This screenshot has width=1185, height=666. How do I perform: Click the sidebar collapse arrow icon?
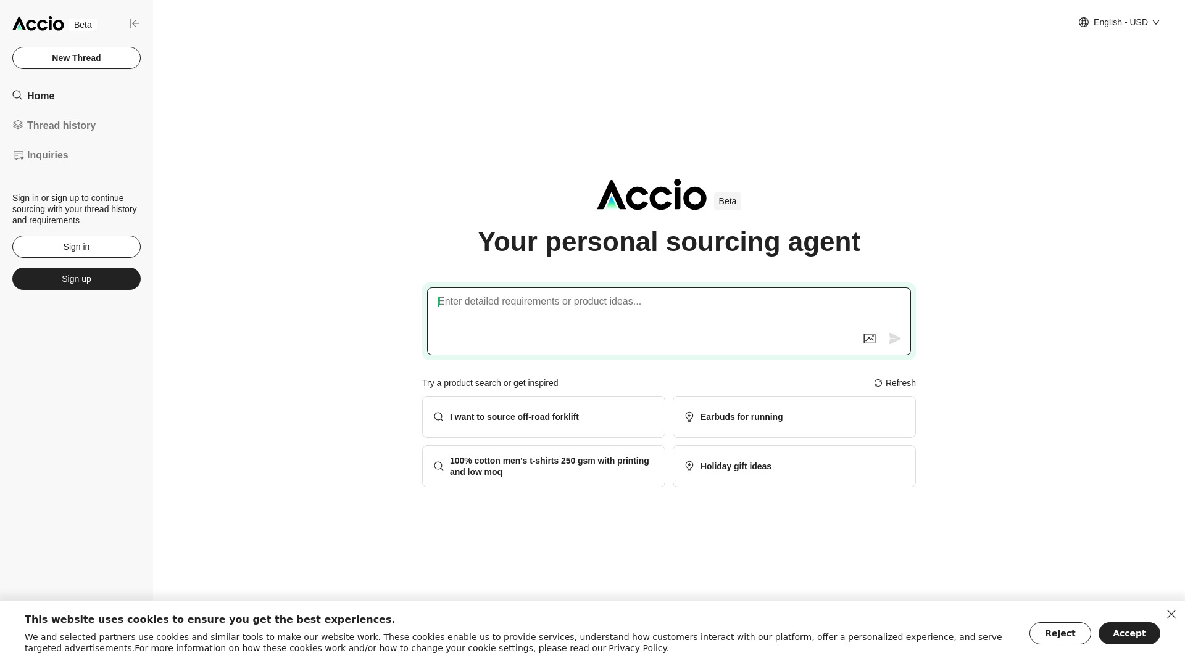coord(135,23)
